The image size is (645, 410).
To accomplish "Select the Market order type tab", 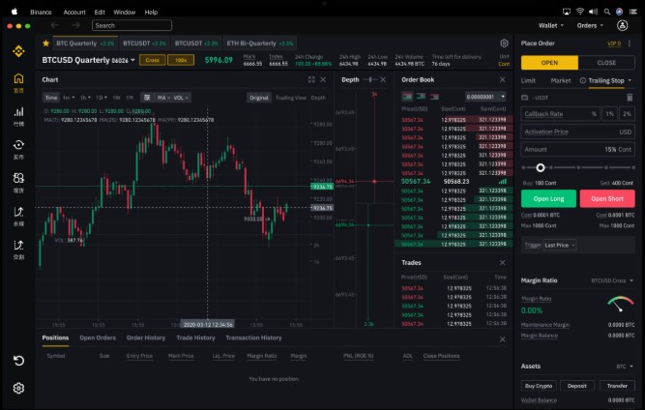I will click(x=561, y=81).
